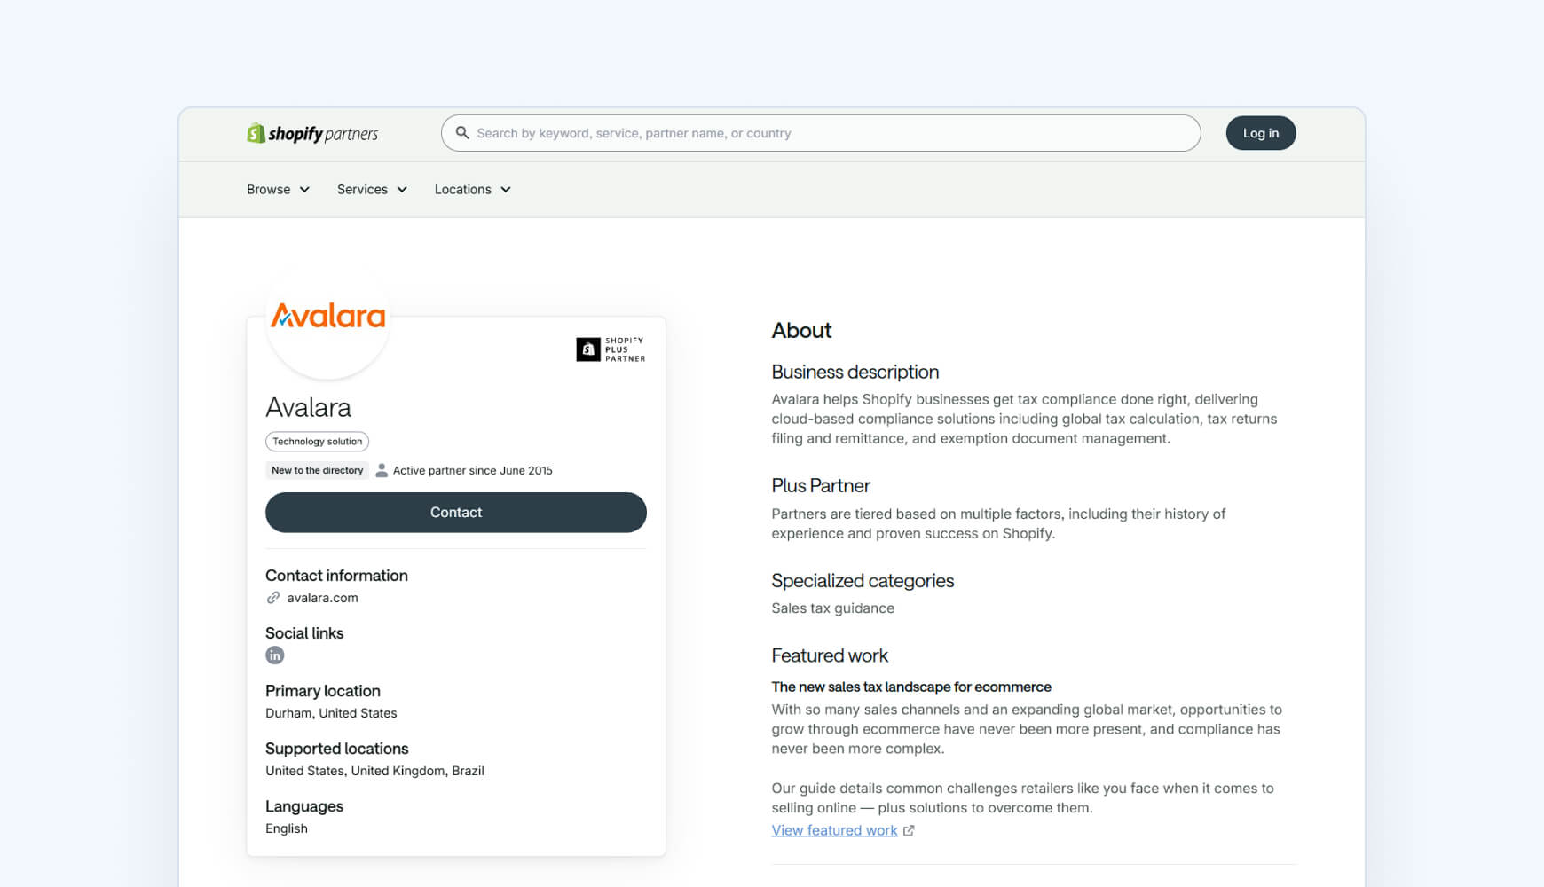This screenshot has height=887, width=1544.
Task: Click the Supported locations heading
Action: pos(337,749)
